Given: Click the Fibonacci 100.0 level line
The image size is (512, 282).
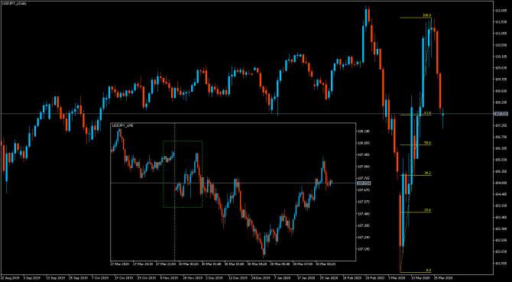Looking at the screenshot, I should [416, 18].
